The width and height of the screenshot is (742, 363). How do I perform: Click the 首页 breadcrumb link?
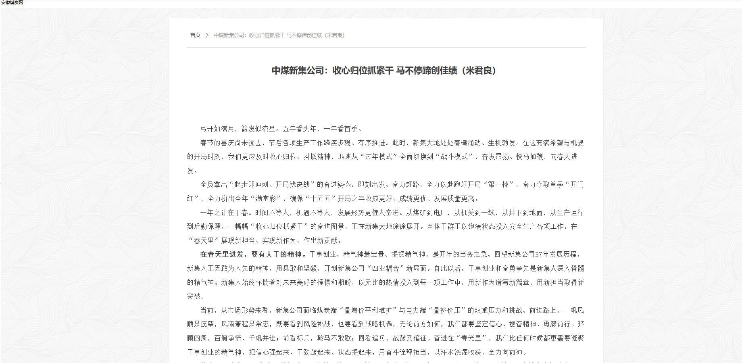pos(195,35)
